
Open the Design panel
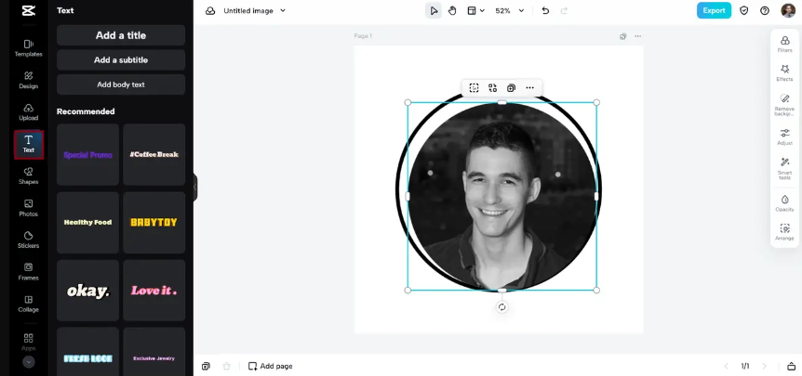[29, 80]
